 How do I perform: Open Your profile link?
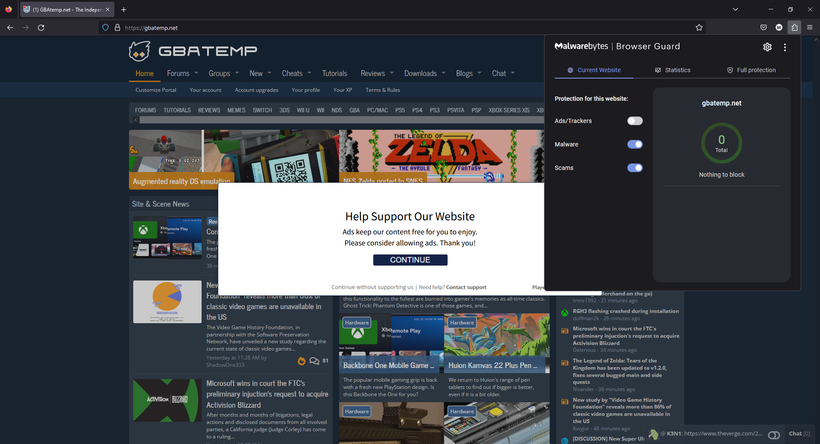click(x=306, y=90)
